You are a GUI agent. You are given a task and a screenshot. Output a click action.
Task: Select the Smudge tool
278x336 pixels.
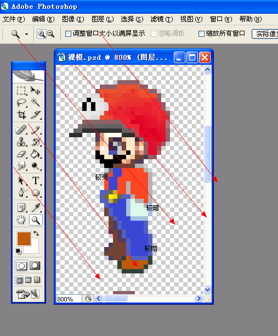tap(21, 166)
